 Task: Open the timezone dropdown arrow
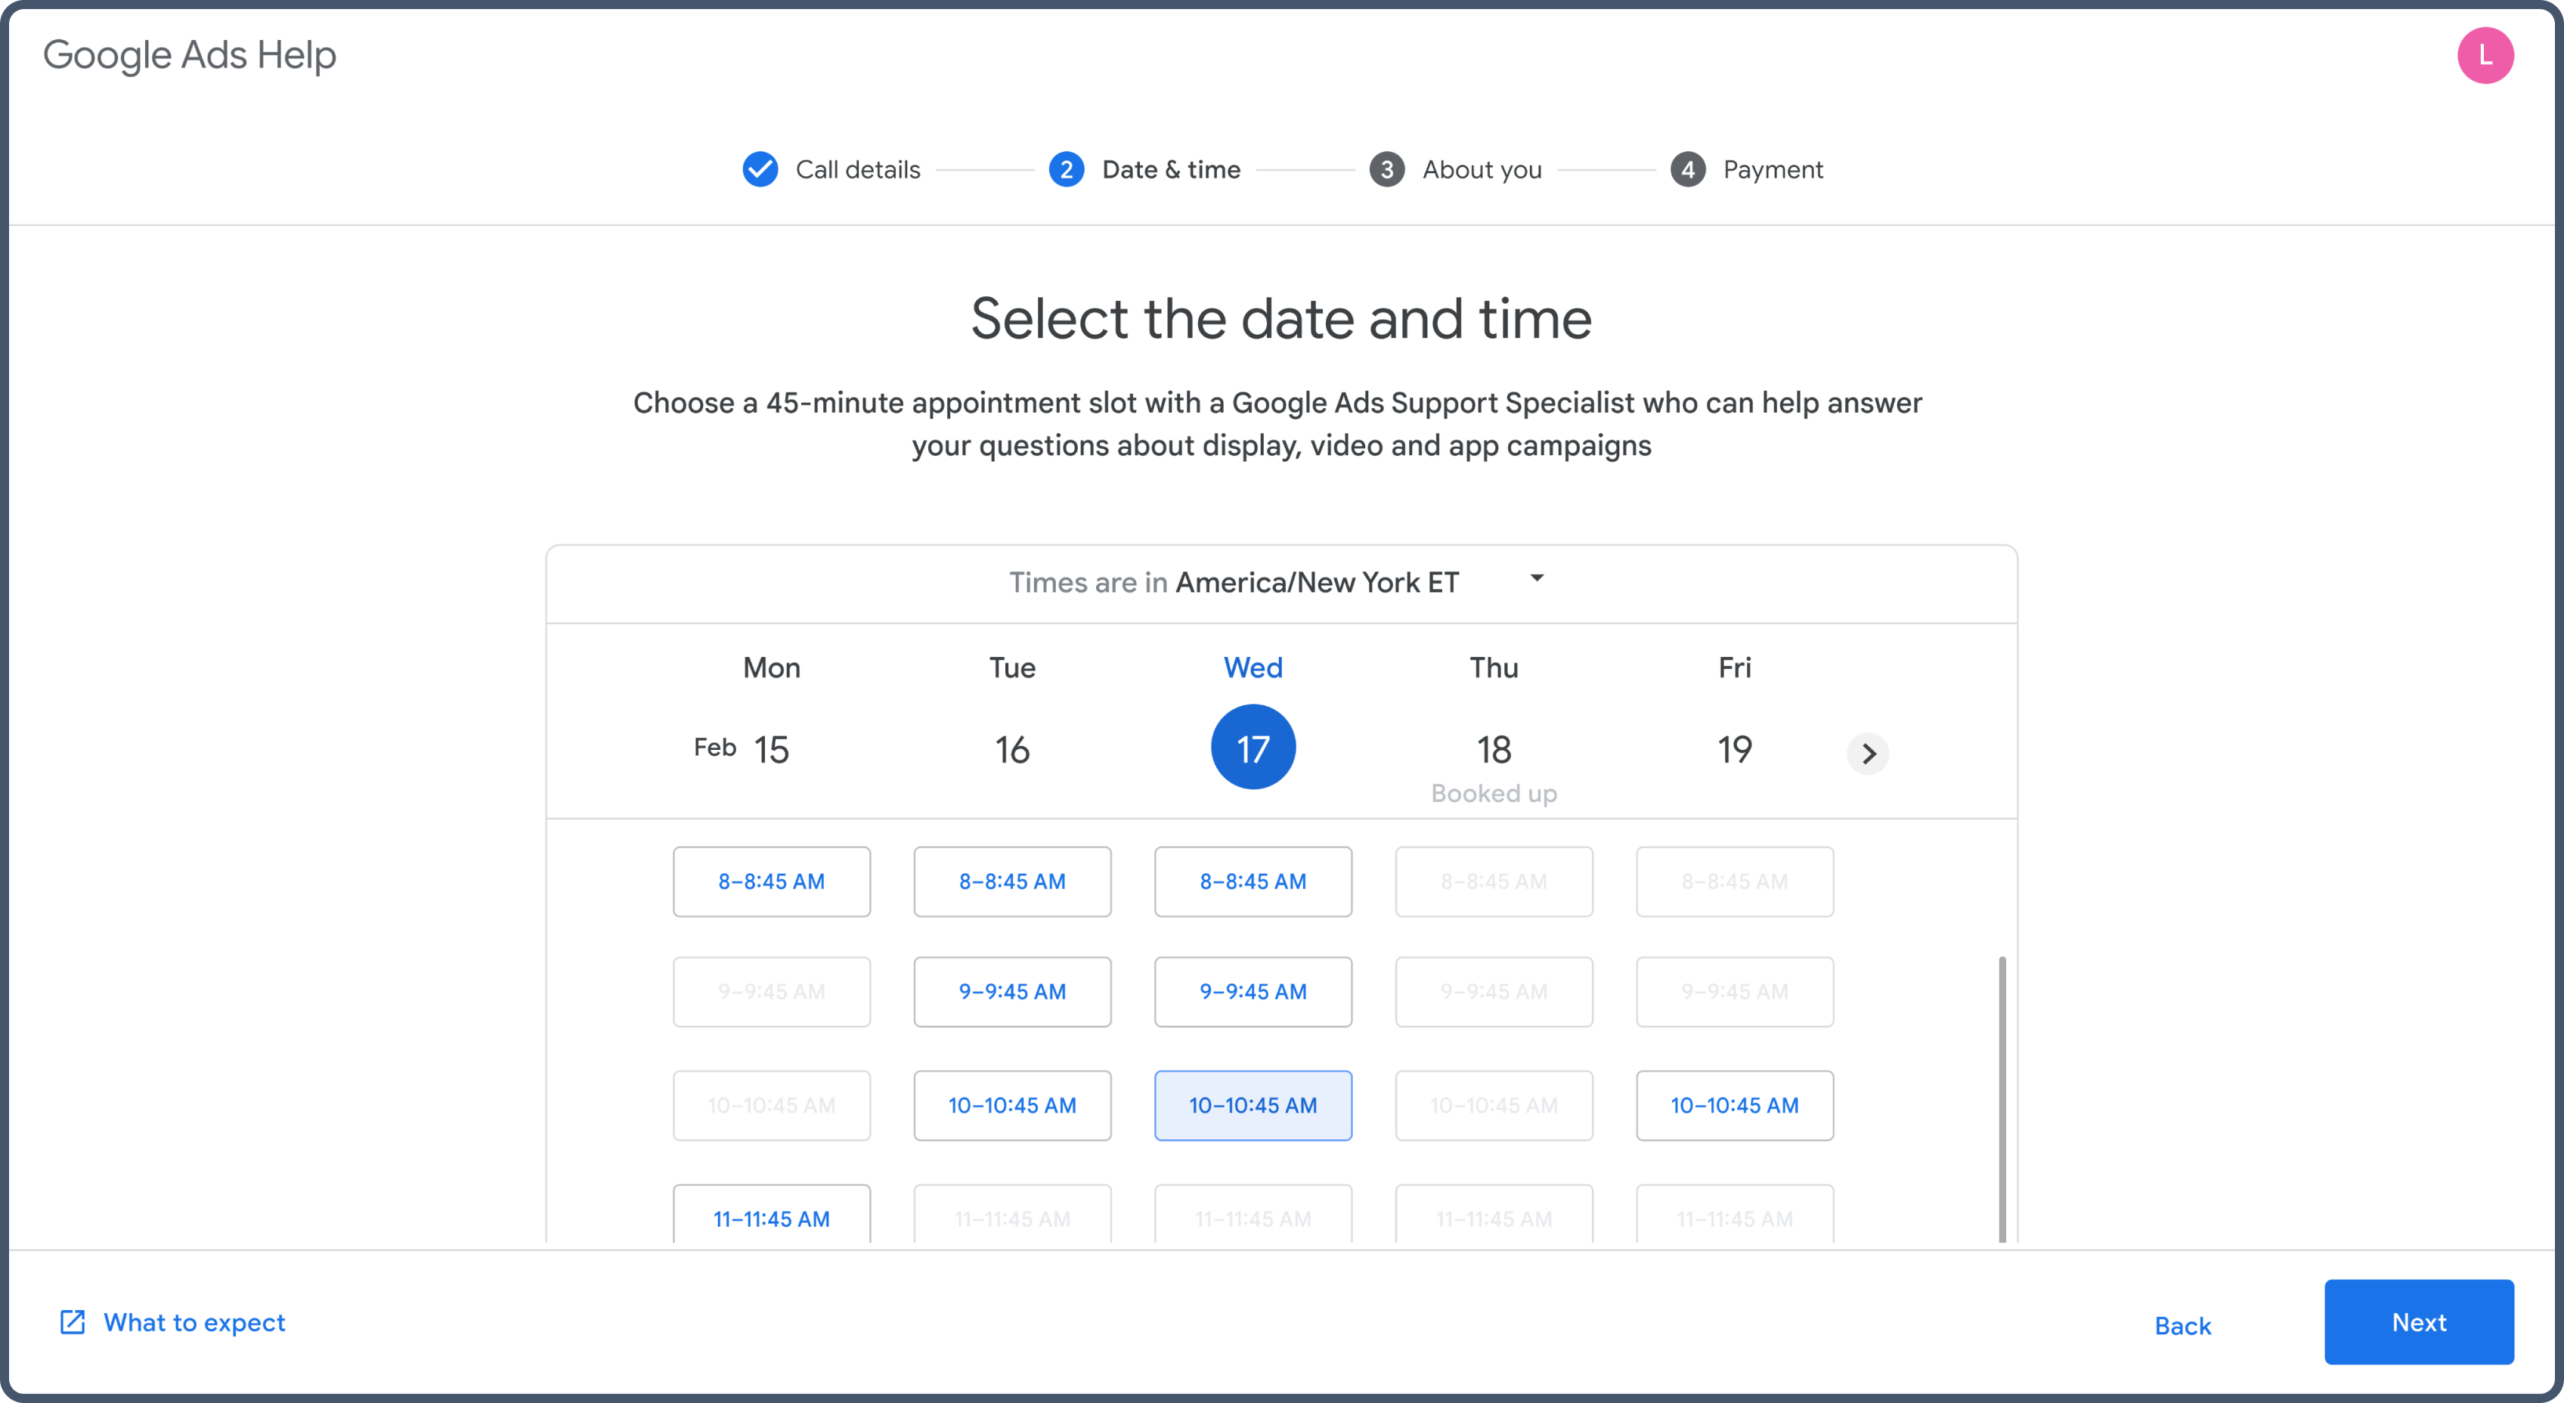tap(1536, 578)
